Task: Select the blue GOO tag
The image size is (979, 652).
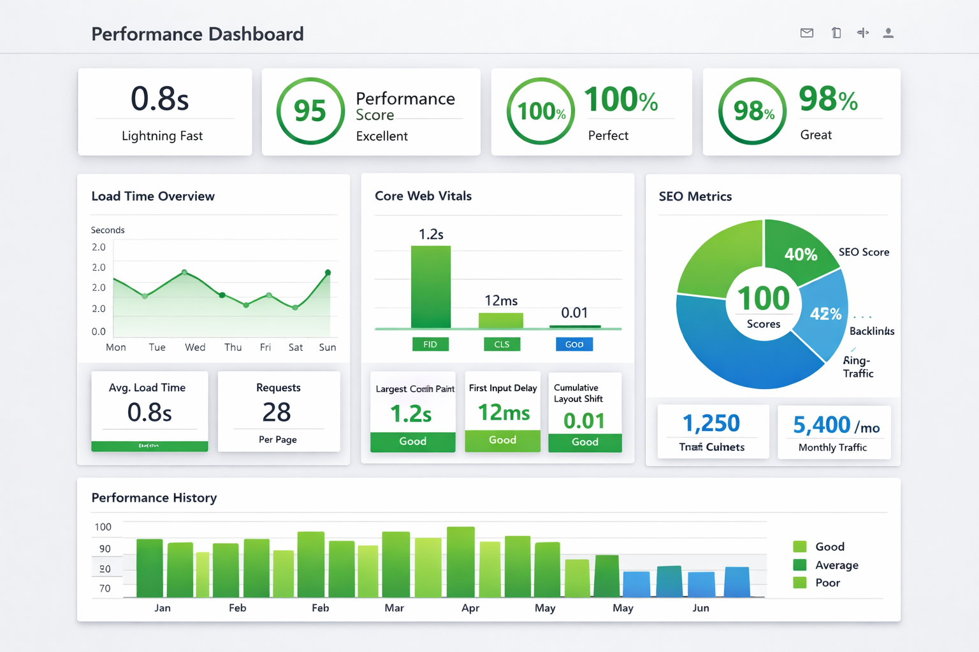Action: click(x=574, y=344)
